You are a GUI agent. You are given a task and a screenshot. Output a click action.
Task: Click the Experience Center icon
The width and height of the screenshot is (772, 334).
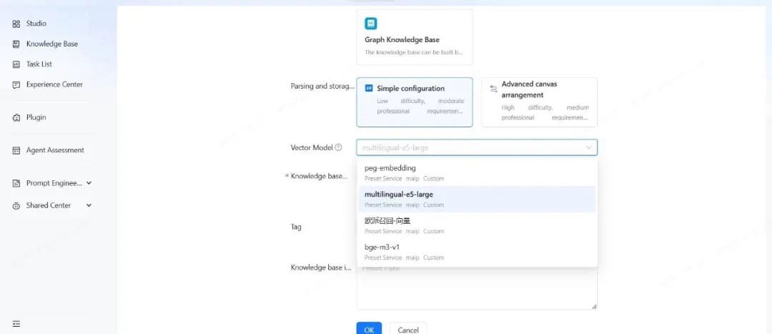[16, 84]
